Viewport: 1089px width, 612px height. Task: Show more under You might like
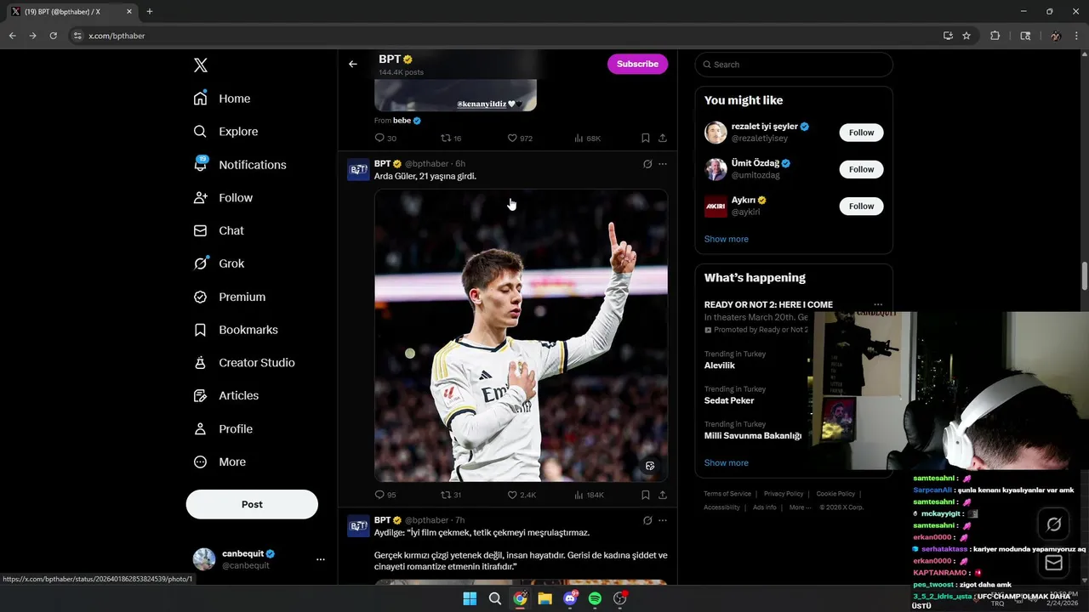tap(726, 239)
